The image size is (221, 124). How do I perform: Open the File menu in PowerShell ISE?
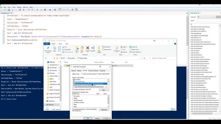coord(1,7)
